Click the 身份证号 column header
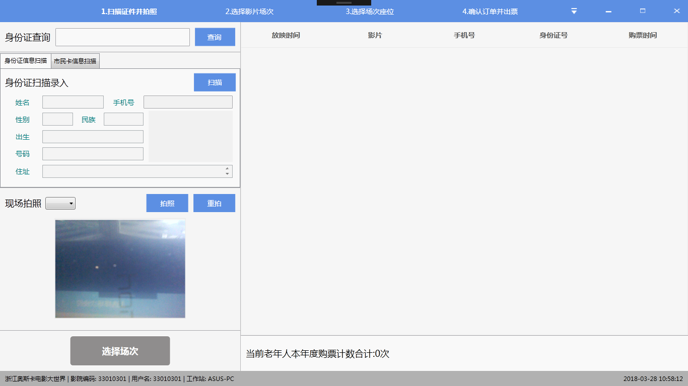Image resolution: width=688 pixels, height=386 pixels. (x=553, y=35)
